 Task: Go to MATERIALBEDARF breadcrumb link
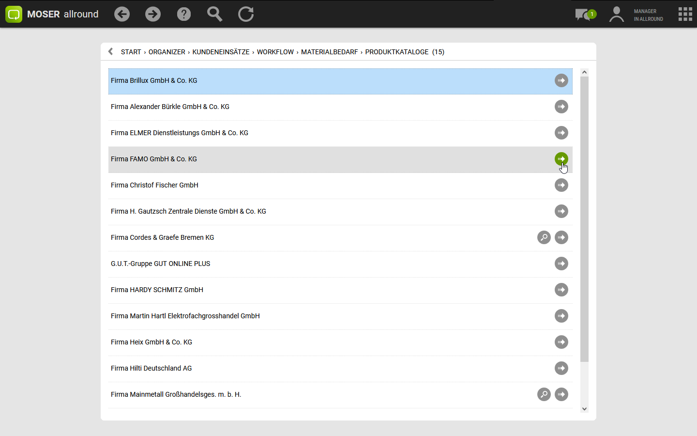tap(329, 52)
